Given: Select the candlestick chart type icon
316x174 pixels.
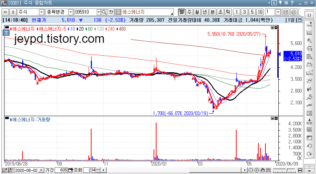Looking at the screenshot, I should [309, 89].
